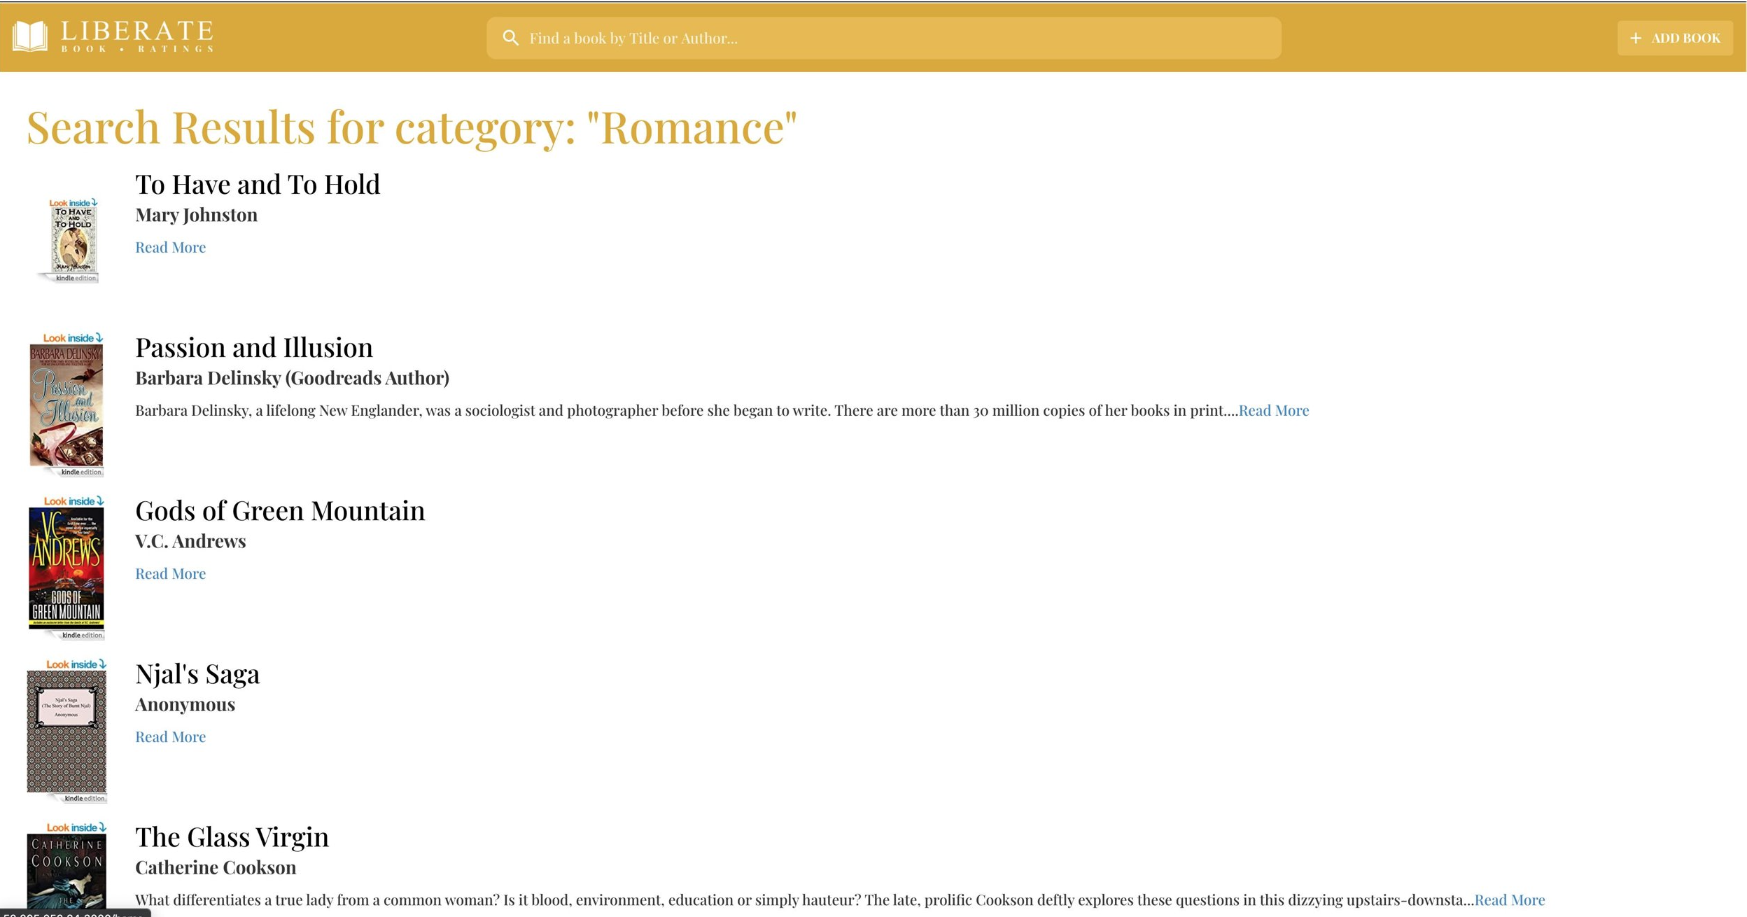
Task: Click the magnifying glass search icon
Action: (x=511, y=38)
